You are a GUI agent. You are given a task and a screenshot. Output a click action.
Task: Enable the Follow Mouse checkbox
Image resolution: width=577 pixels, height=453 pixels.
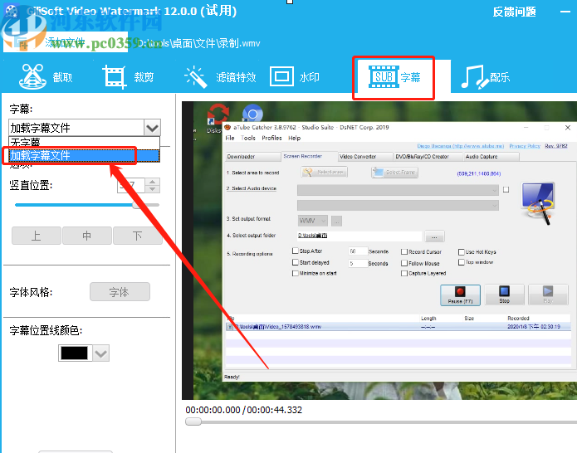coord(404,263)
